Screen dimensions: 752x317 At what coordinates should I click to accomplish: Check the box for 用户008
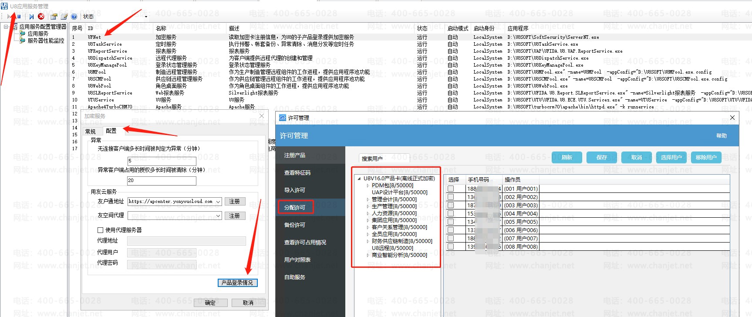click(451, 247)
